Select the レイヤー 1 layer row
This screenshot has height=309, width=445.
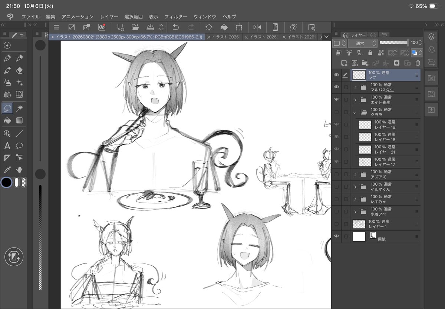point(386,224)
